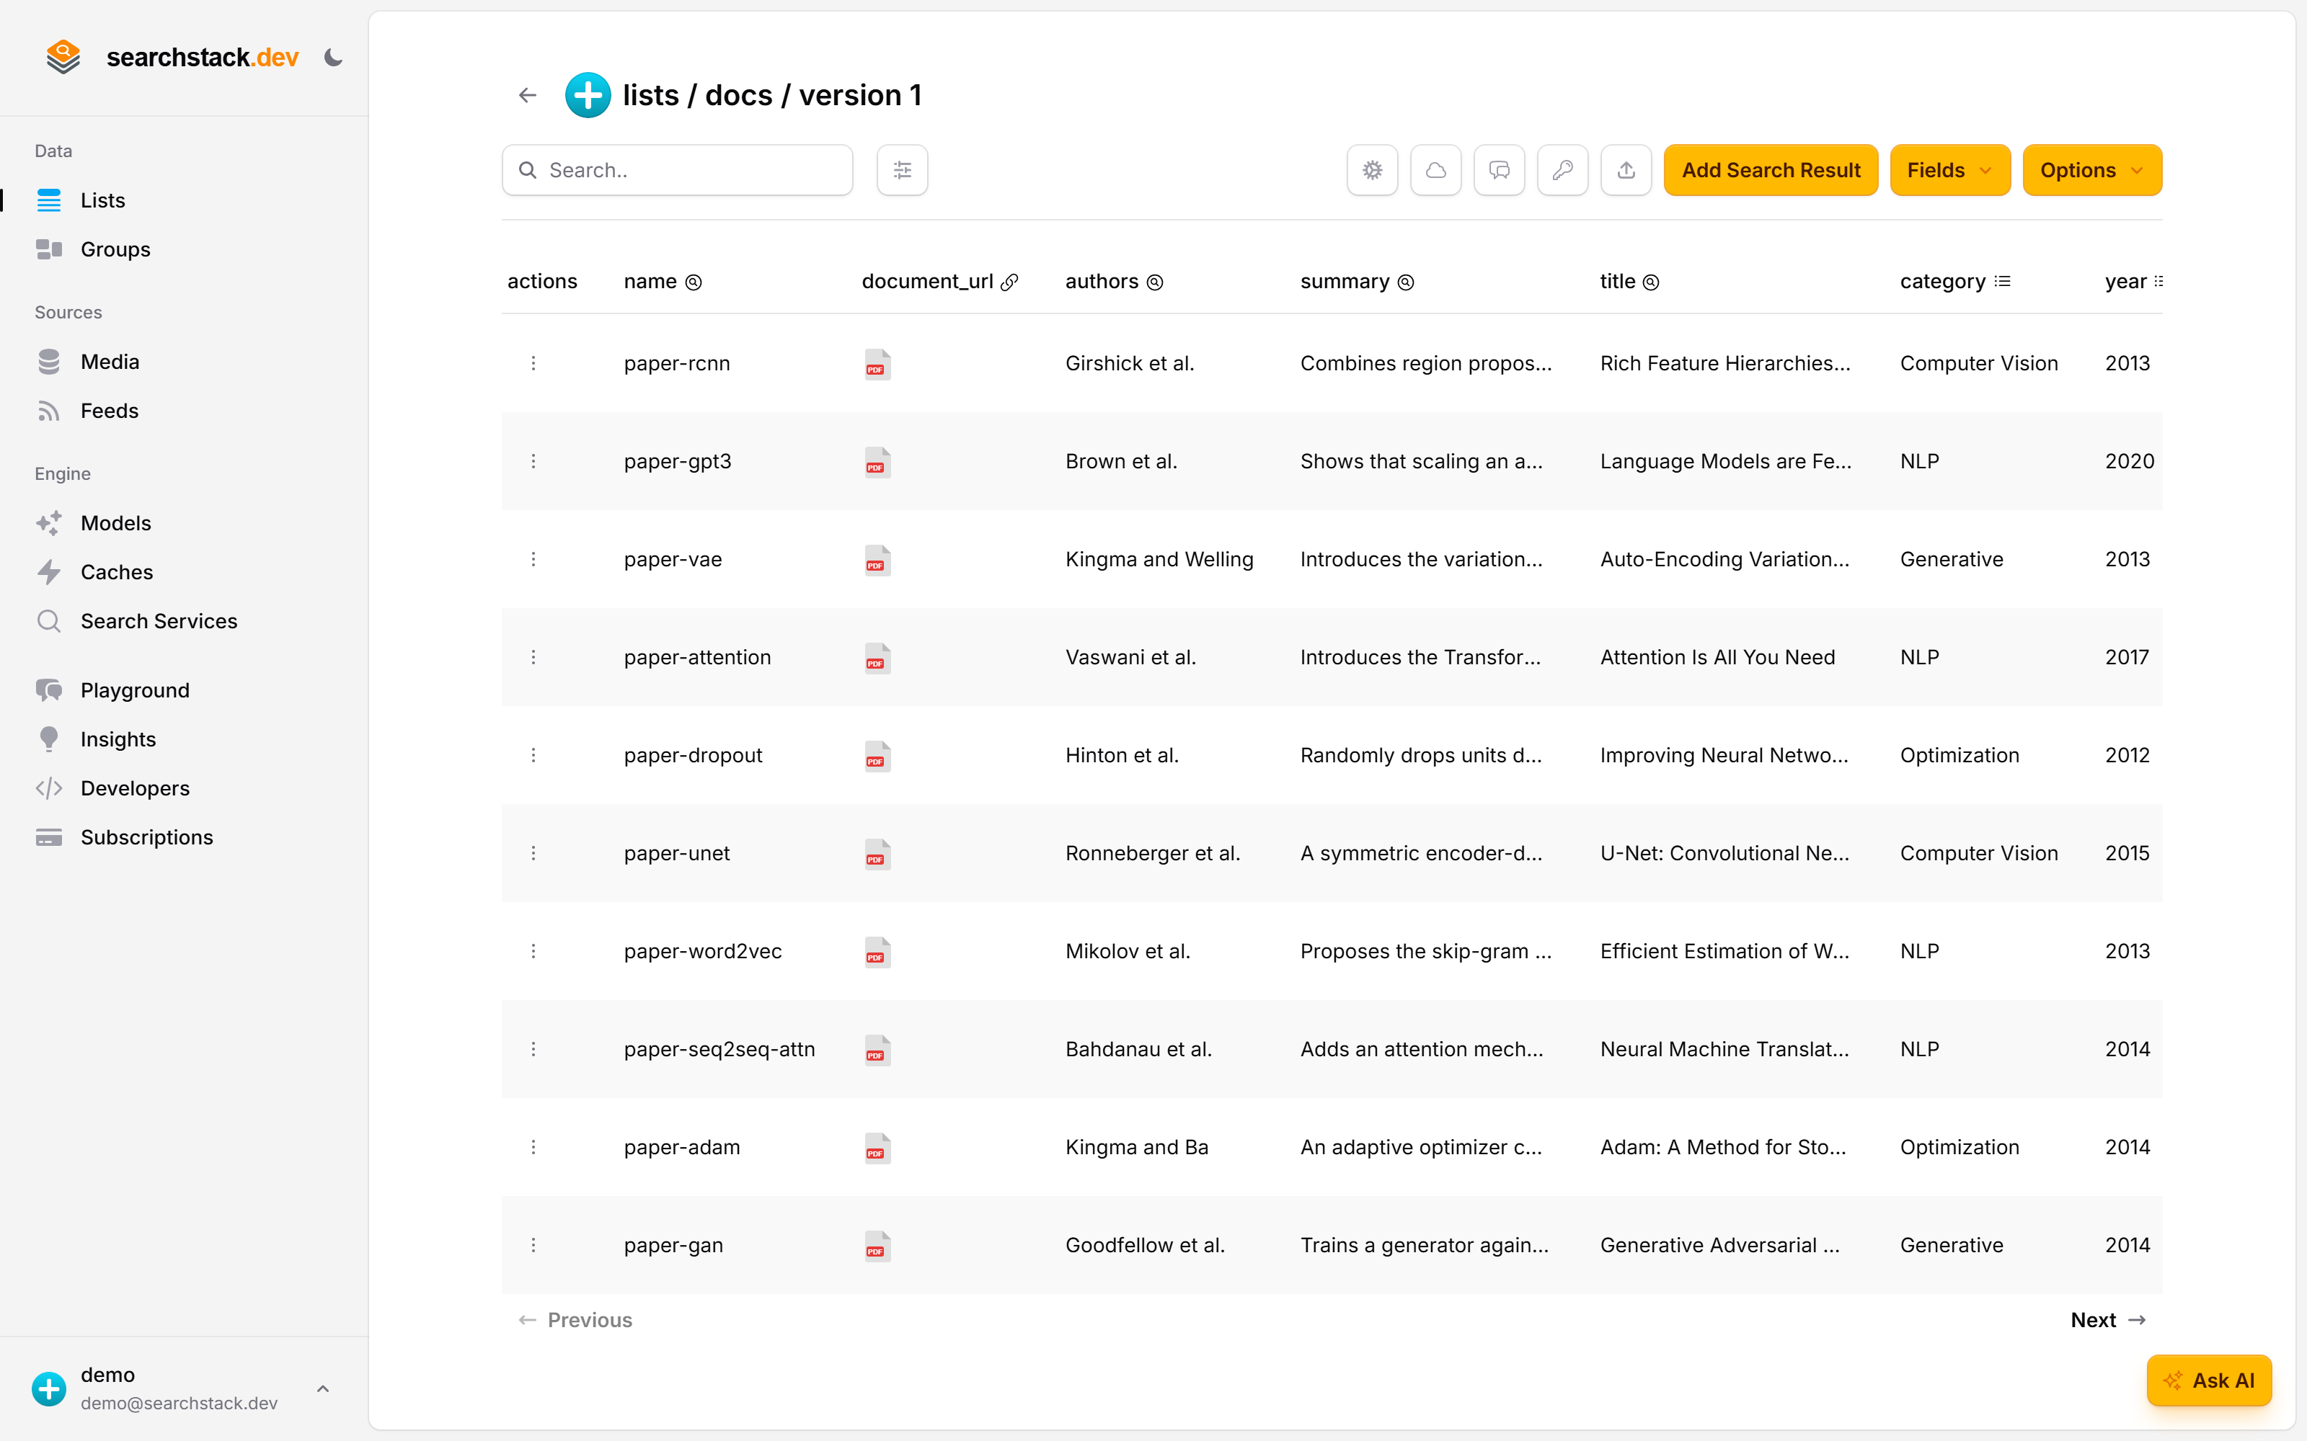Open actions menu for paper-rcnn row

click(x=533, y=363)
